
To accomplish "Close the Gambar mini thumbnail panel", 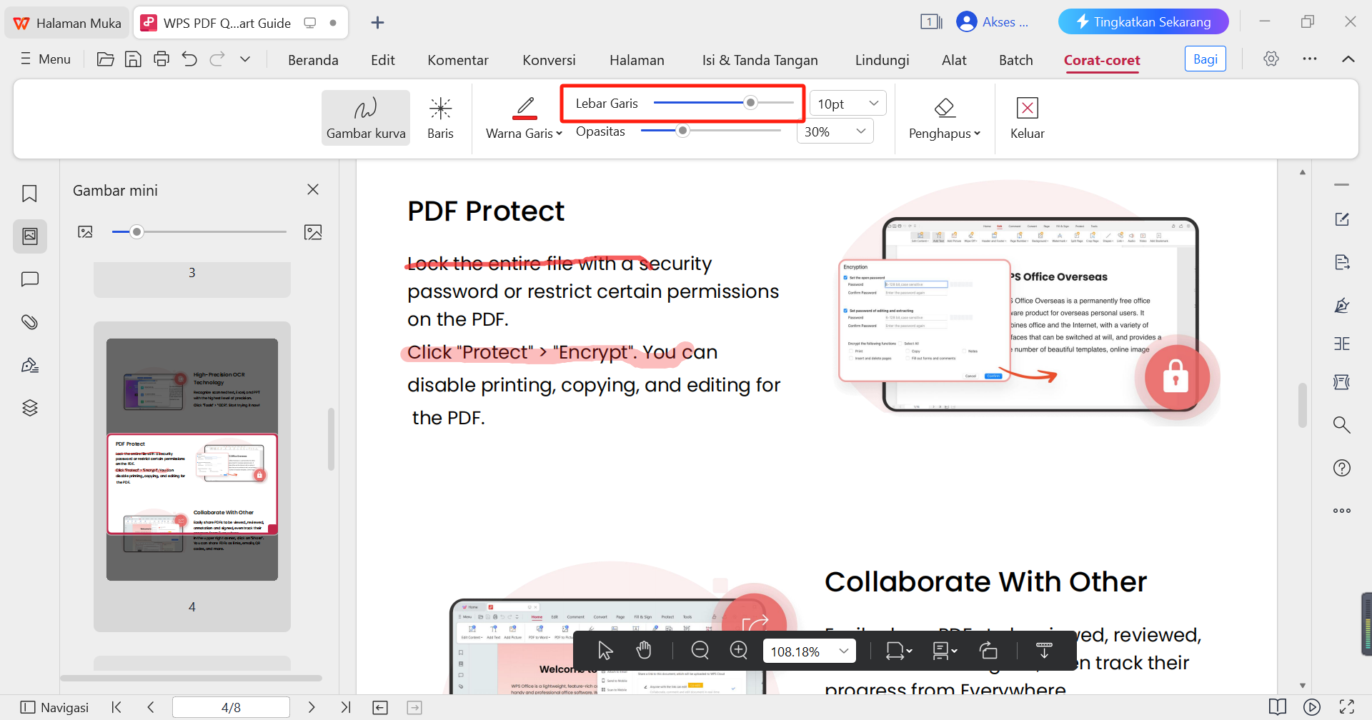I will [313, 189].
